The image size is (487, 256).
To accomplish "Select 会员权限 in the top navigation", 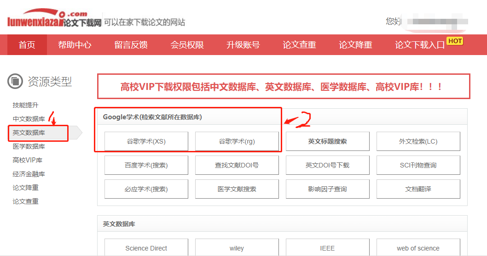I will [187, 45].
